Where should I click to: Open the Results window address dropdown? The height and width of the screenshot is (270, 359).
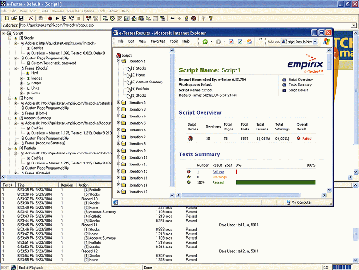click(x=315, y=42)
